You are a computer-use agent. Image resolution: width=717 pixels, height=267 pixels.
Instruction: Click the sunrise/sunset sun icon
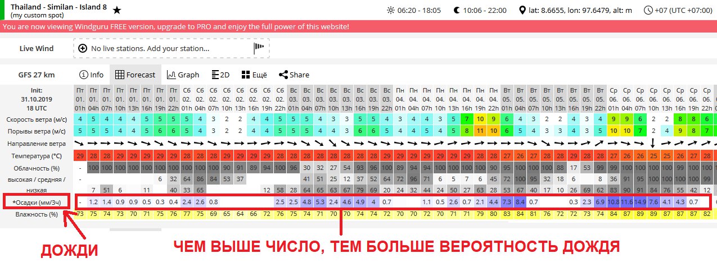(391, 10)
